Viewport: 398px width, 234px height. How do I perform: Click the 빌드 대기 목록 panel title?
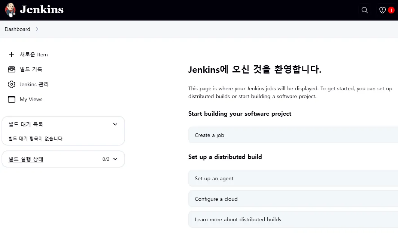(26, 124)
